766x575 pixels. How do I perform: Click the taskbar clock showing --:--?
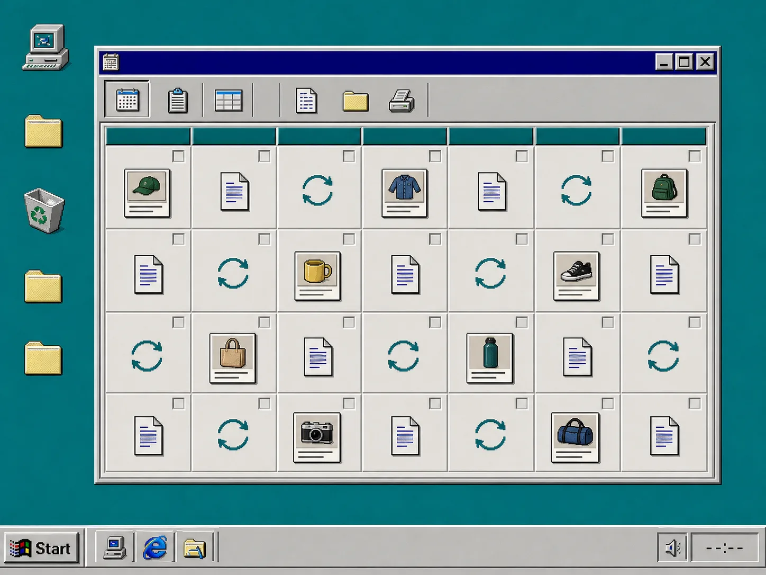click(x=724, y=548)
